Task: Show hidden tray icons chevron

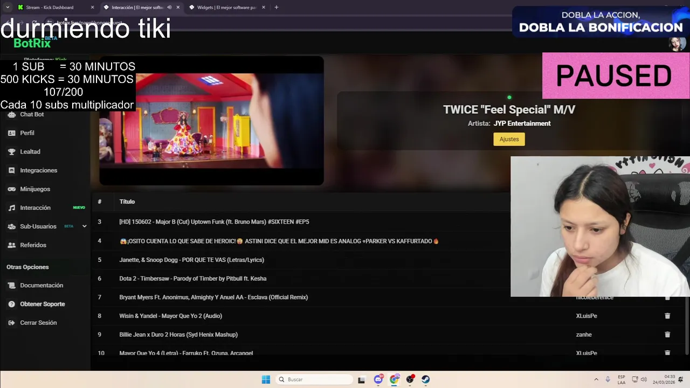Action: pos(596,379)
